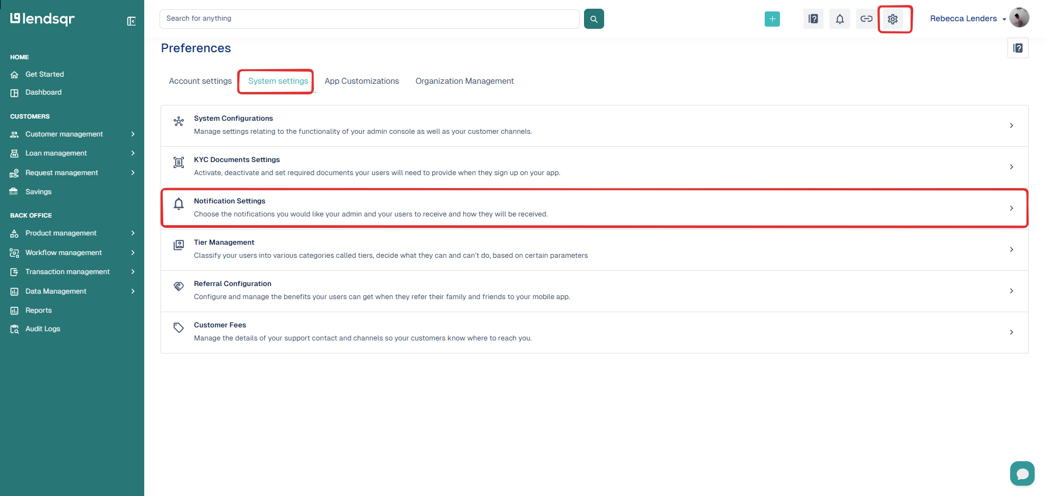Open the Preferences page help icon
Screen dimensions: 1045x496
coord(1018,48)
